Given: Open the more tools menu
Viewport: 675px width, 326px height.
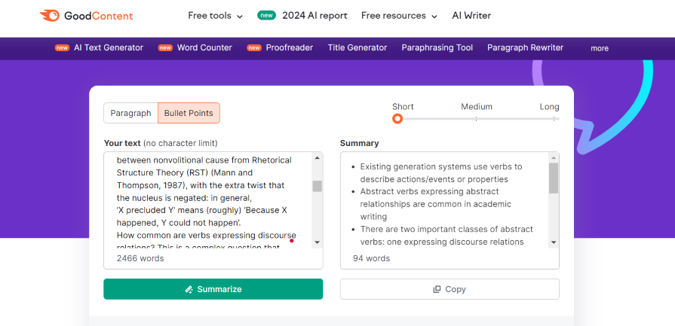Looking at the screenshot, I should coord(600,48).
